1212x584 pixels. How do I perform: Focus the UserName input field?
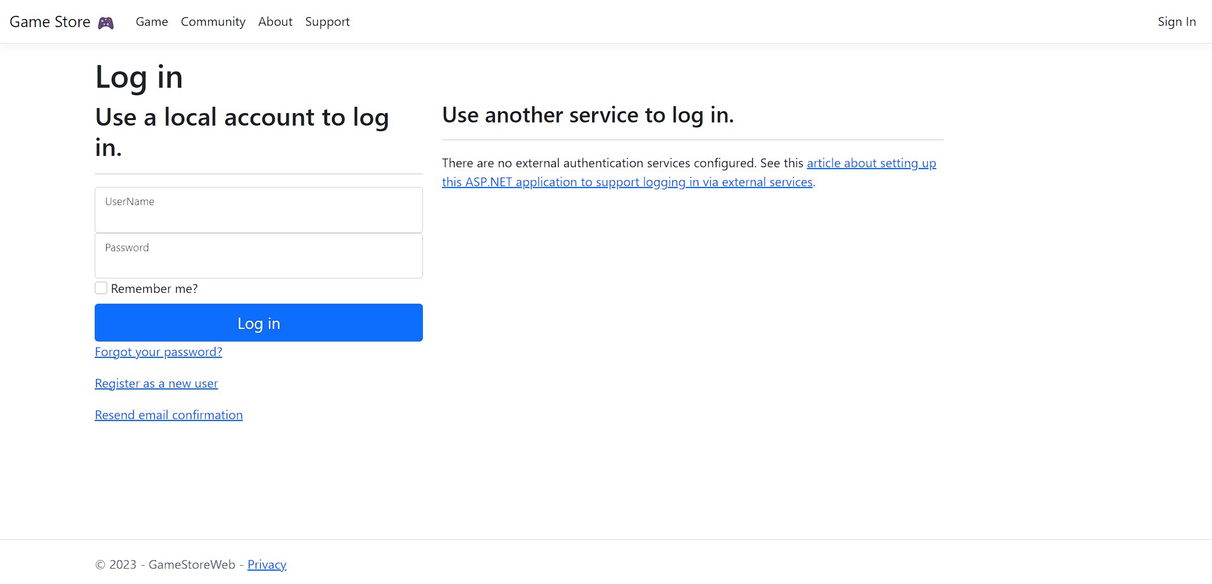[259, 210]
